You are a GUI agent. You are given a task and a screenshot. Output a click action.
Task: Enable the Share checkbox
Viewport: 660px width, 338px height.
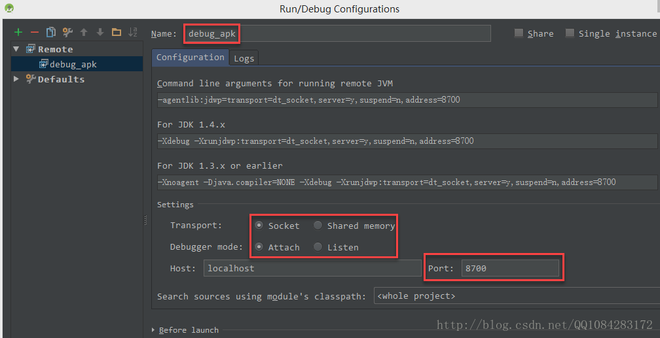tap(519, 33)
